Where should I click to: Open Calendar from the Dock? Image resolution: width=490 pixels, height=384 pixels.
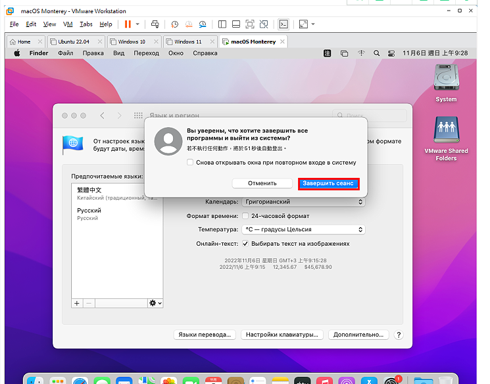214,381
